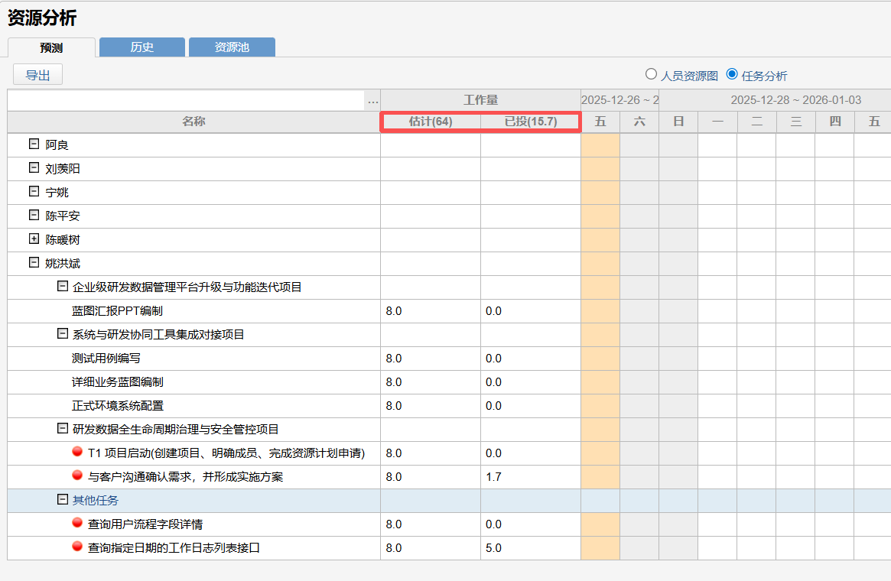
Task: Click red status dot beside 与客户沟通确认需求 task
Action: [x=77, y=476]
